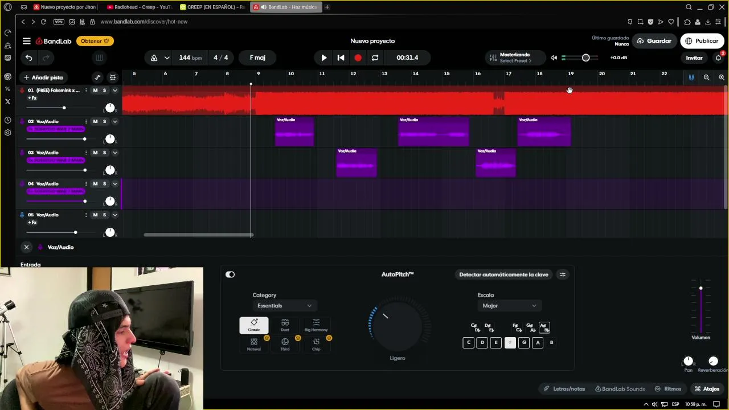Return the playhead to the start
729x410 pixels.
click(341, 58)
